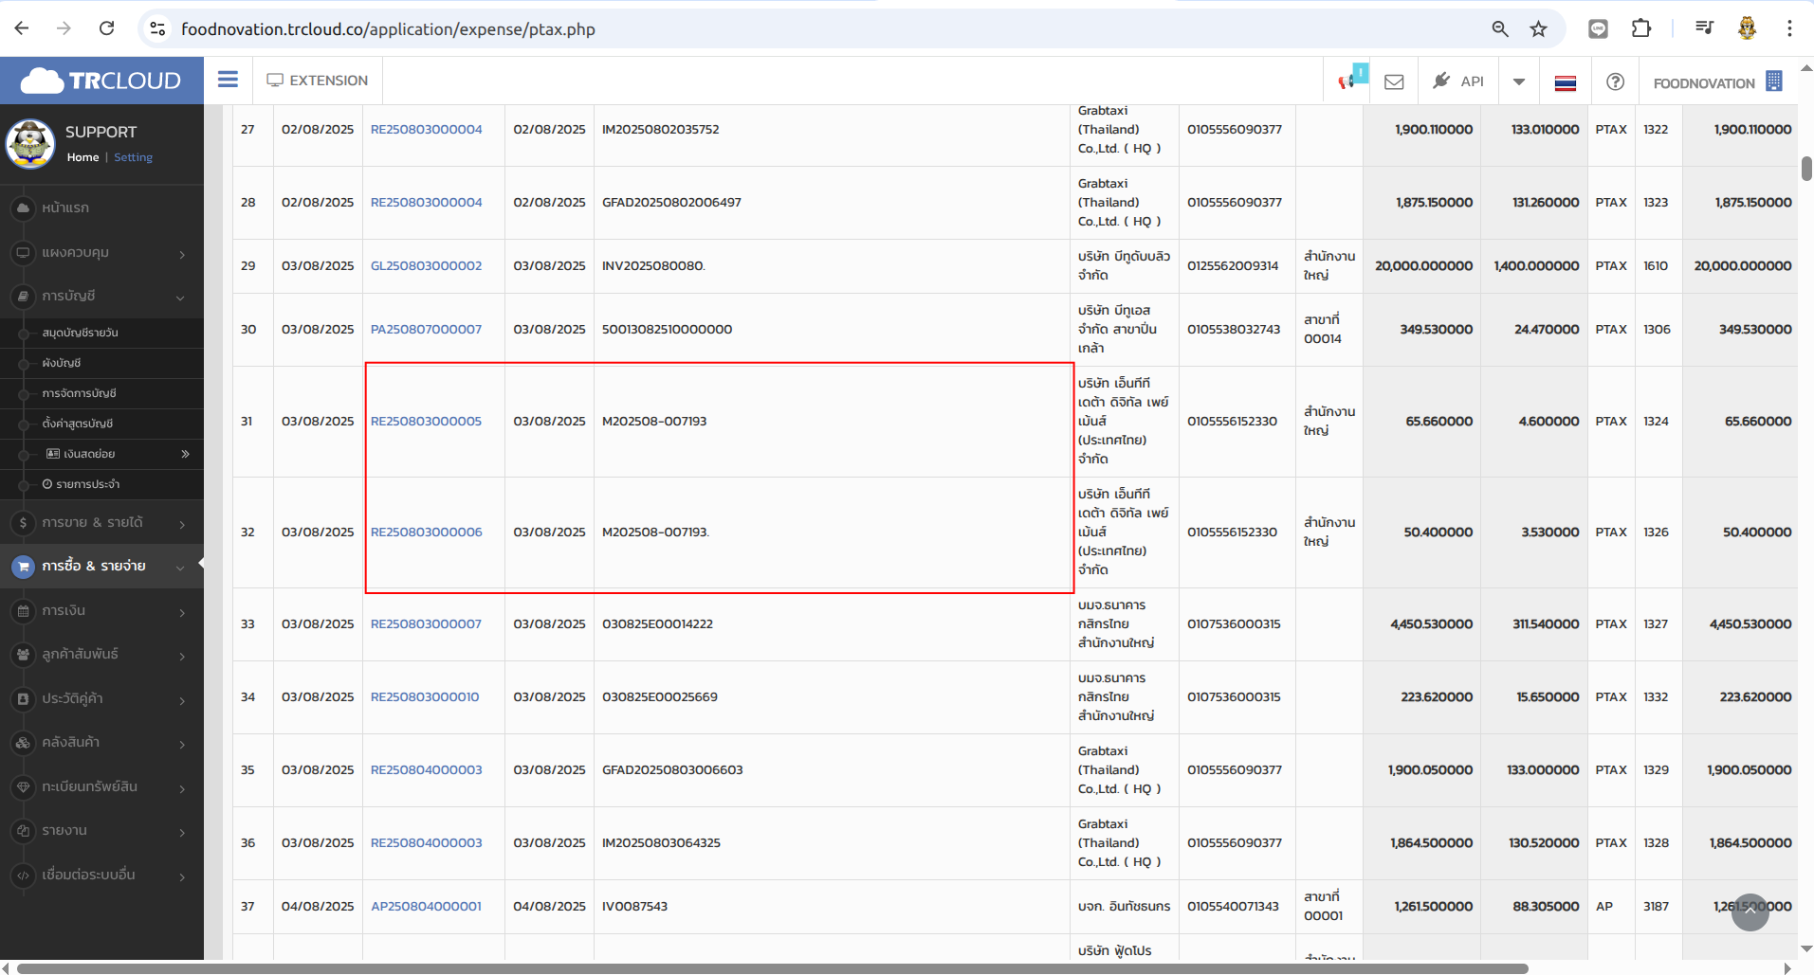1814x975 pixels.
Task: Click the Setting link under SUPPORT
Action: coord(133,157)
